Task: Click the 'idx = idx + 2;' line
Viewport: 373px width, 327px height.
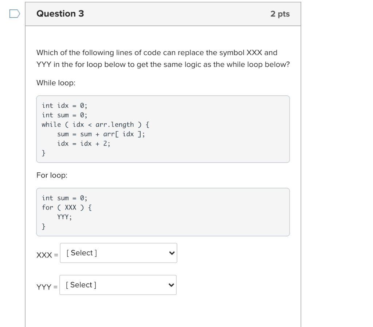Action: click(83, 143)
